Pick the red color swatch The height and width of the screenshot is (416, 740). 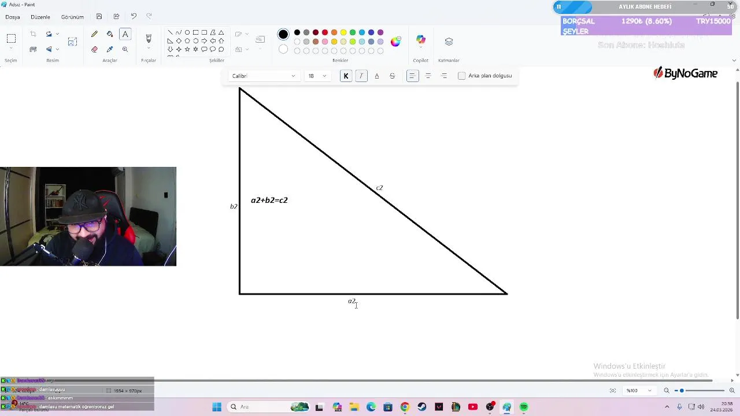[x=325, y=32]
